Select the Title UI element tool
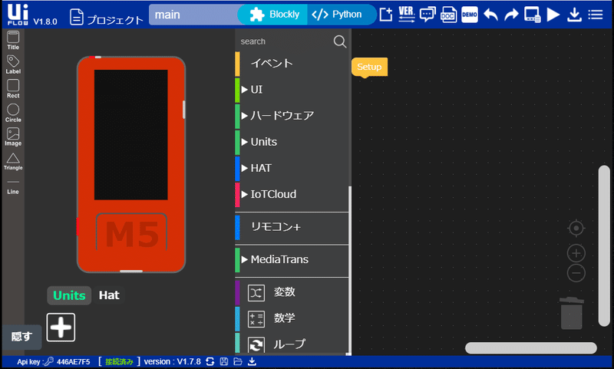 pyautogui.click(x=13, y=41)
